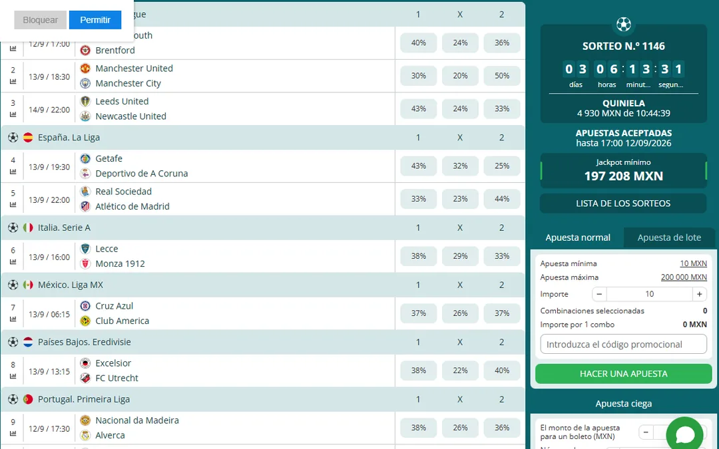Click Deportivo de A Coruna team name
Image resolution: width=719 pixels, height=449 pixels.
[142, 174]
